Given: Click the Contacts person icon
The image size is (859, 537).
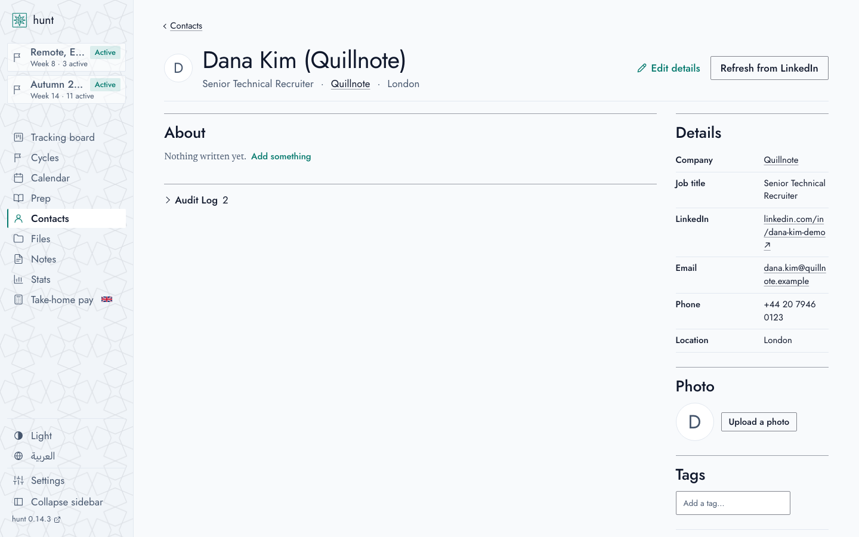Looking at the screenshot, I should point(18,218).
